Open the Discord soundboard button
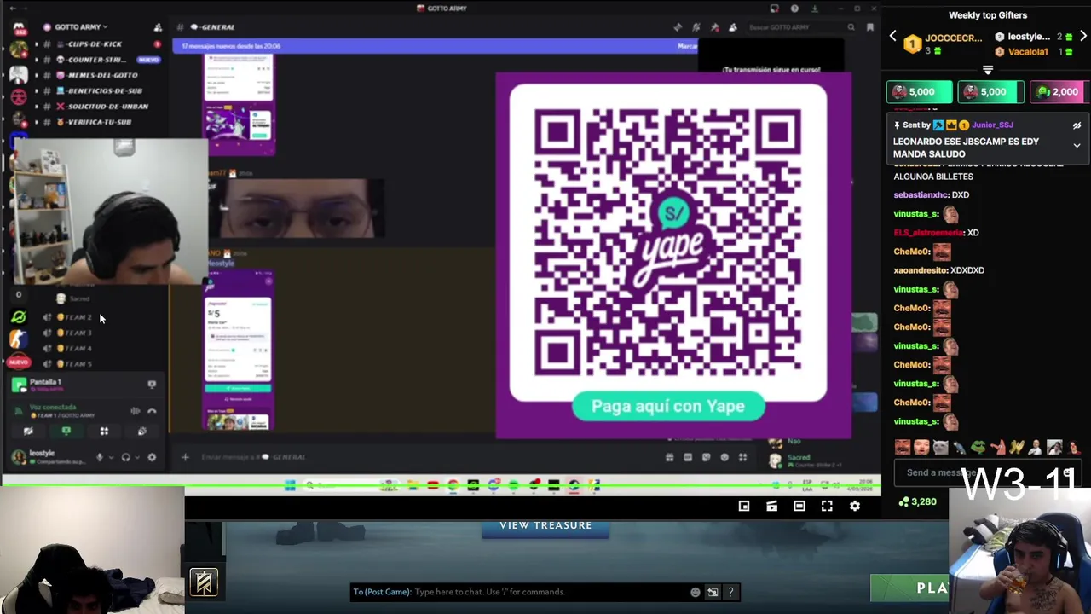1091x614 pixels. point(141,432)
